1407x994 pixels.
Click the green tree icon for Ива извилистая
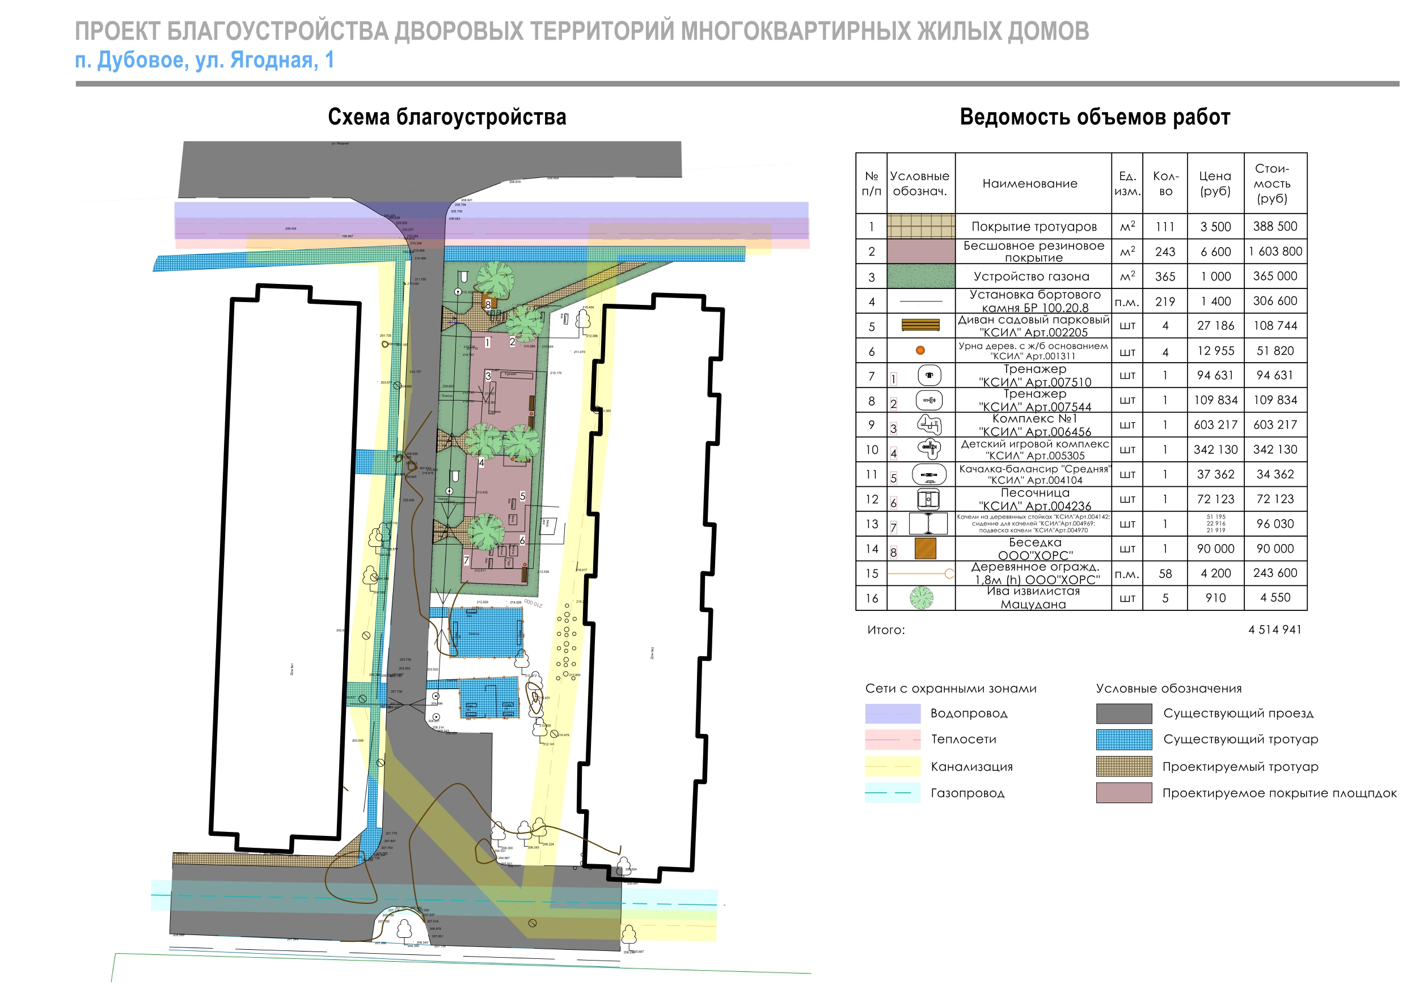coord(921,598)
